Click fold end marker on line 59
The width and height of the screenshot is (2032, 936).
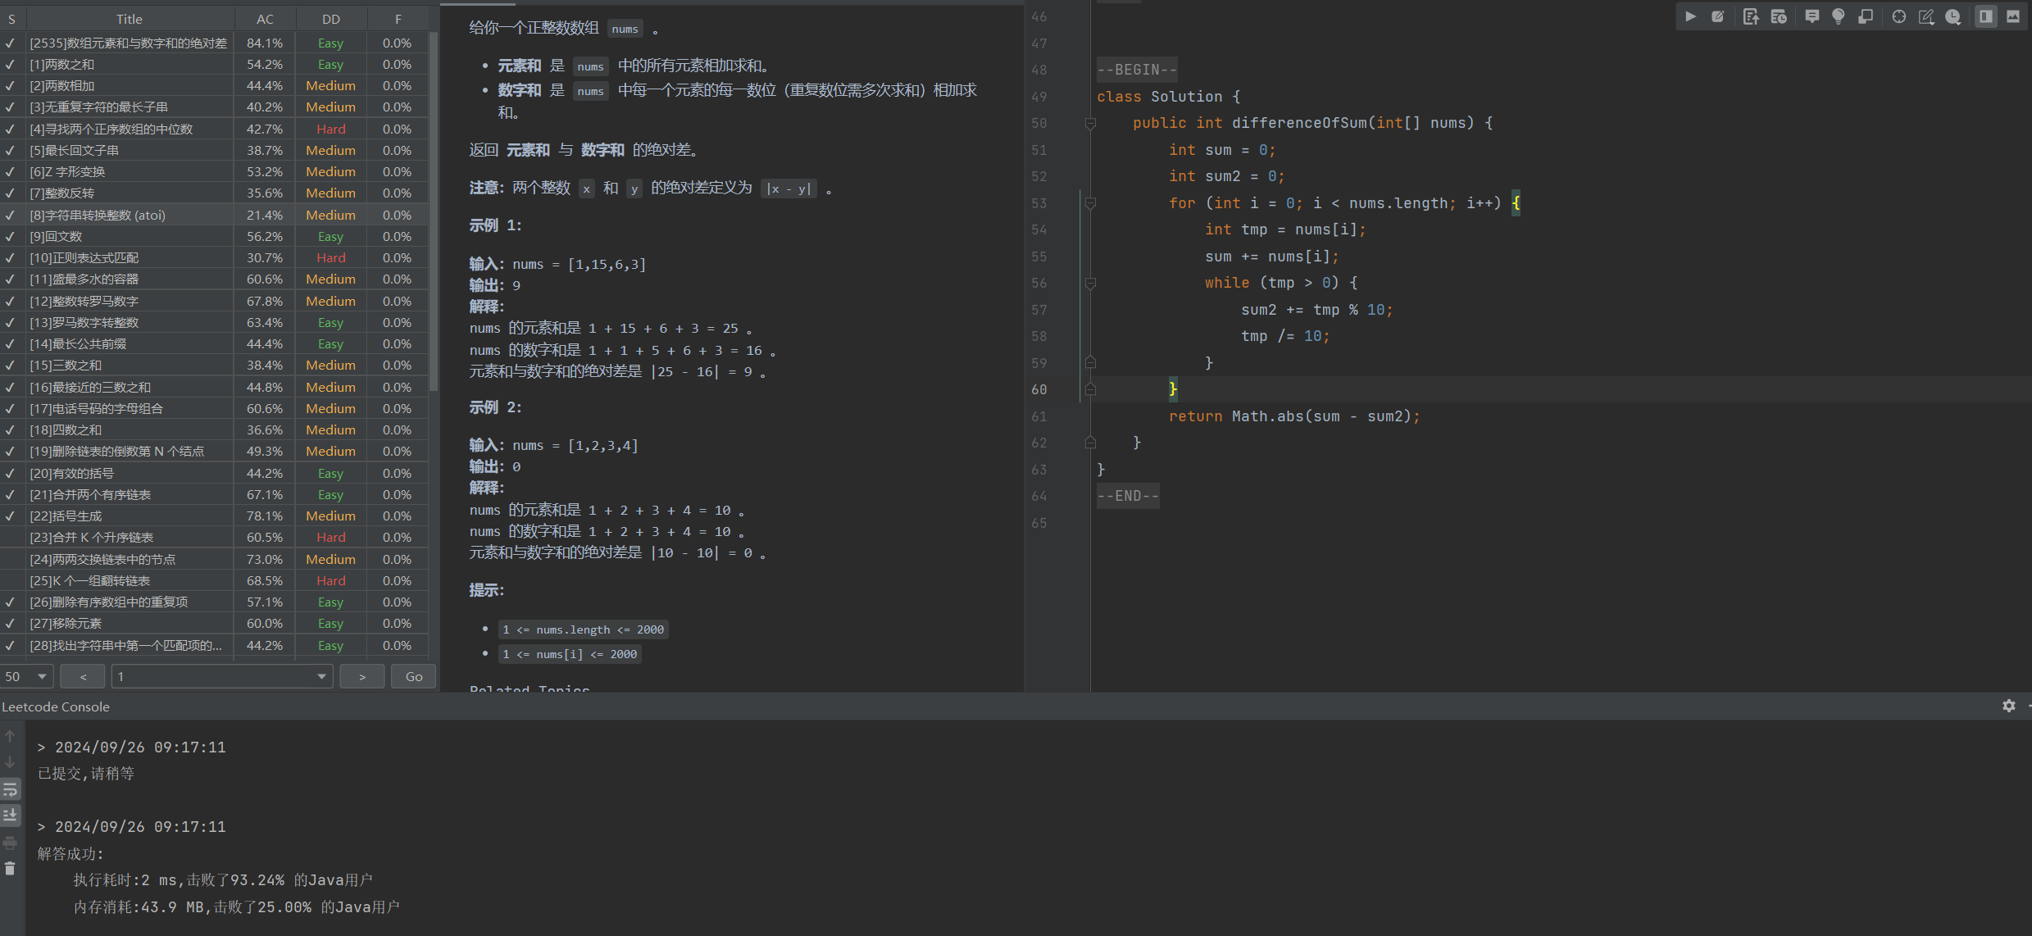[1090, 362]
